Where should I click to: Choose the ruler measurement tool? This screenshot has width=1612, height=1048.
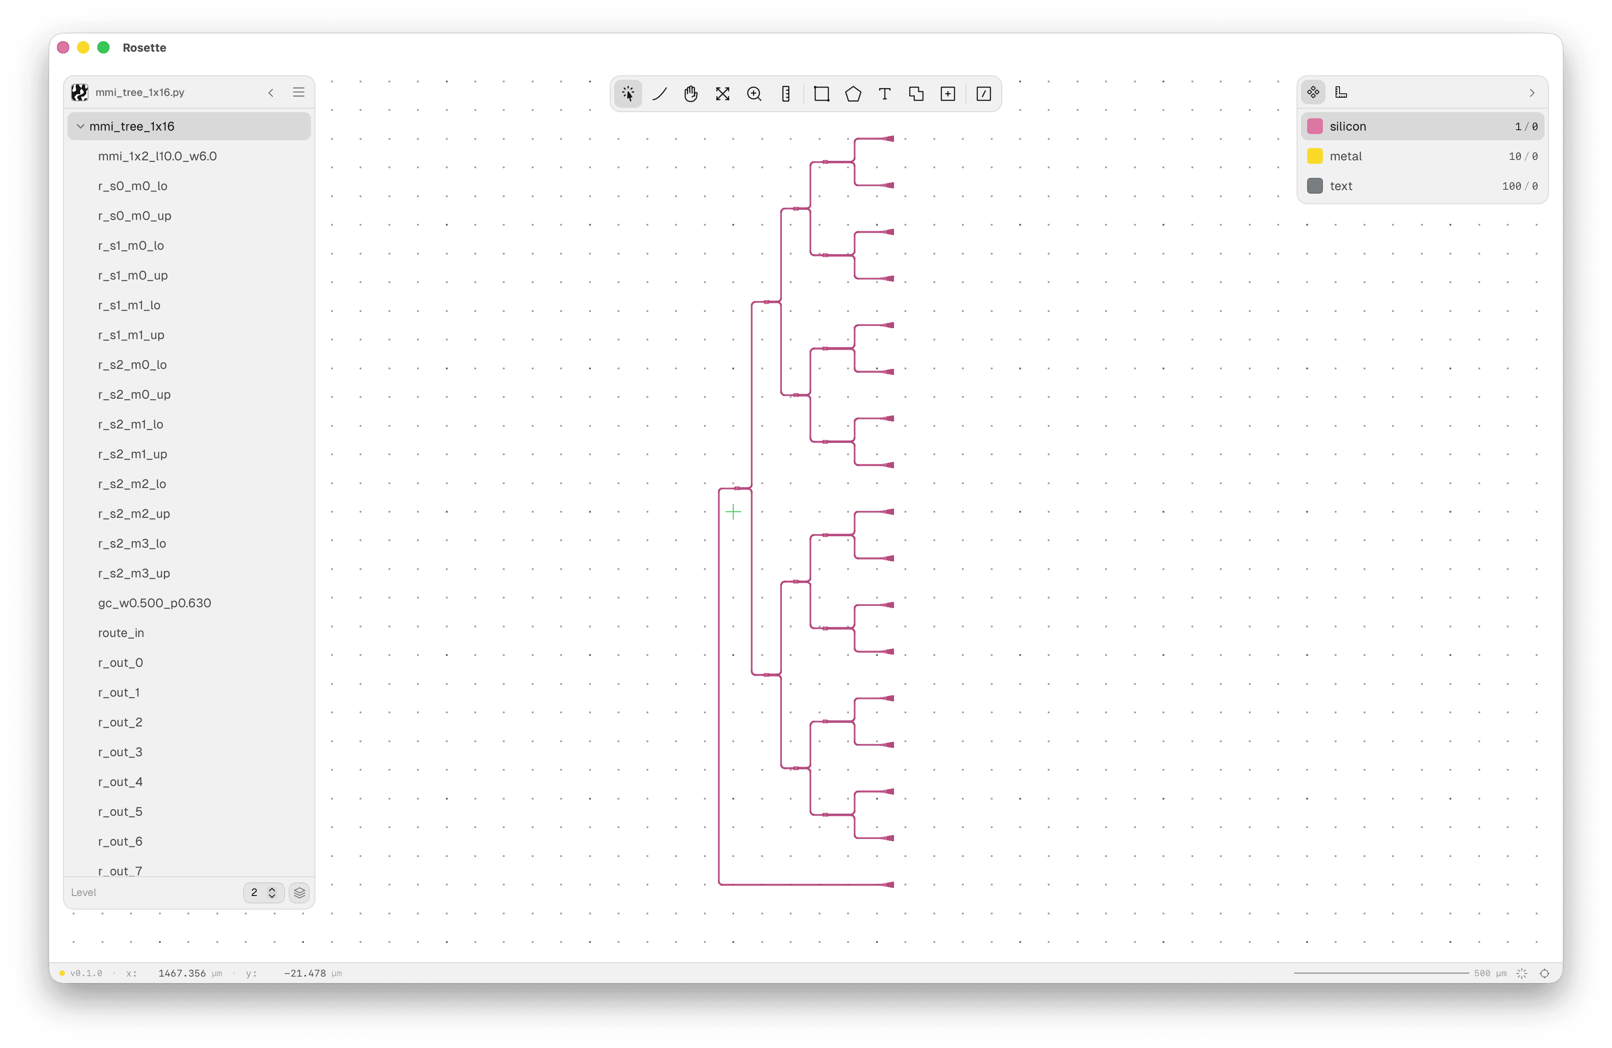pyautogui.click(x=786, y=93)
